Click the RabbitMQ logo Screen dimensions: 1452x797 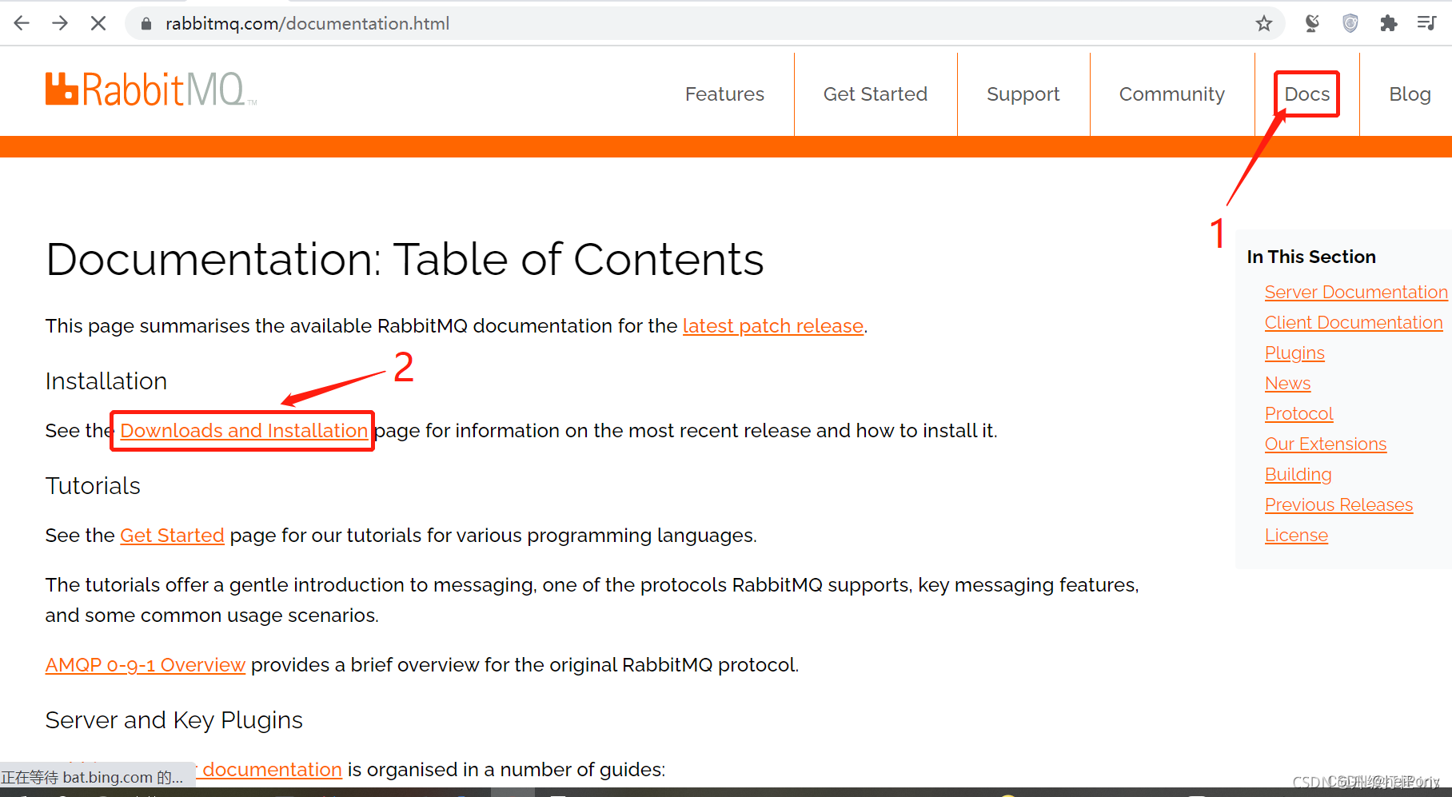click(151, 90)
